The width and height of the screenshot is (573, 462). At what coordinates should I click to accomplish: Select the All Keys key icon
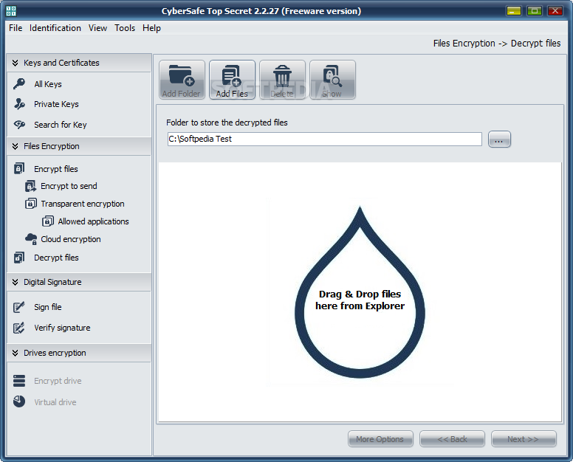19,83
